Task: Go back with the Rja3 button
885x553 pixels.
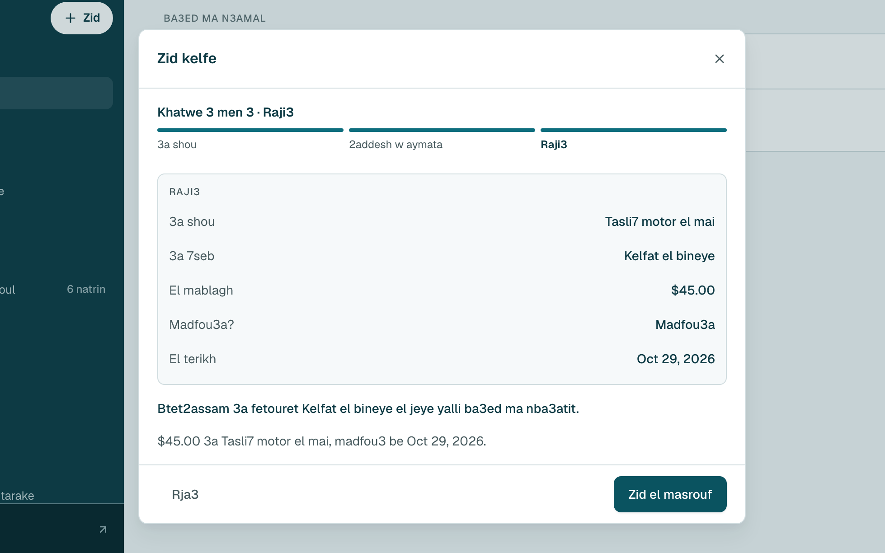Action: click(x=185, y=494)
